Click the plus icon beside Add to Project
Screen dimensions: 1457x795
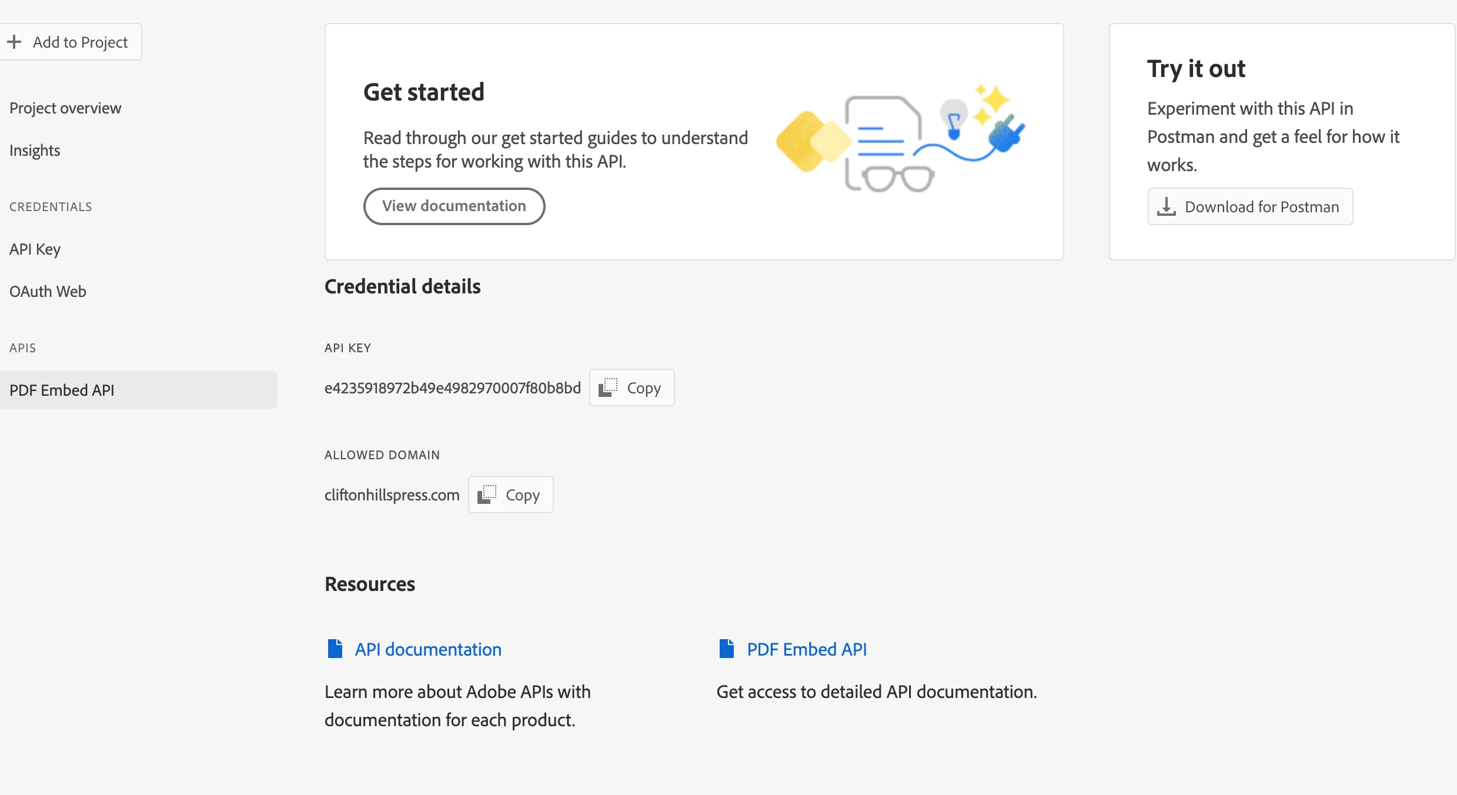tap(14, 42)
